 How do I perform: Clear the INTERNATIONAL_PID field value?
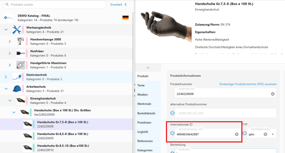pyautogui.click(x=237, y=134)
